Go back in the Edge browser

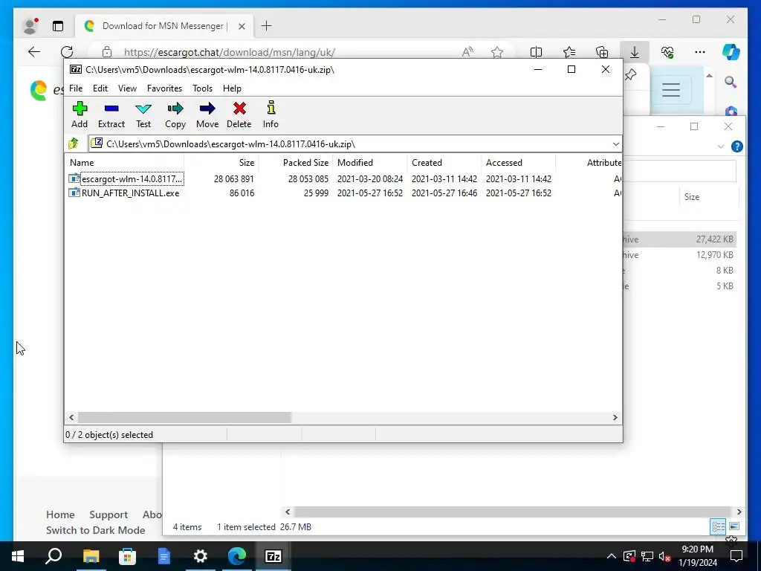pos(34,52)
